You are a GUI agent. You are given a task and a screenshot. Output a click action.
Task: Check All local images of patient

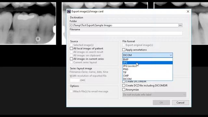pos(71,48)
